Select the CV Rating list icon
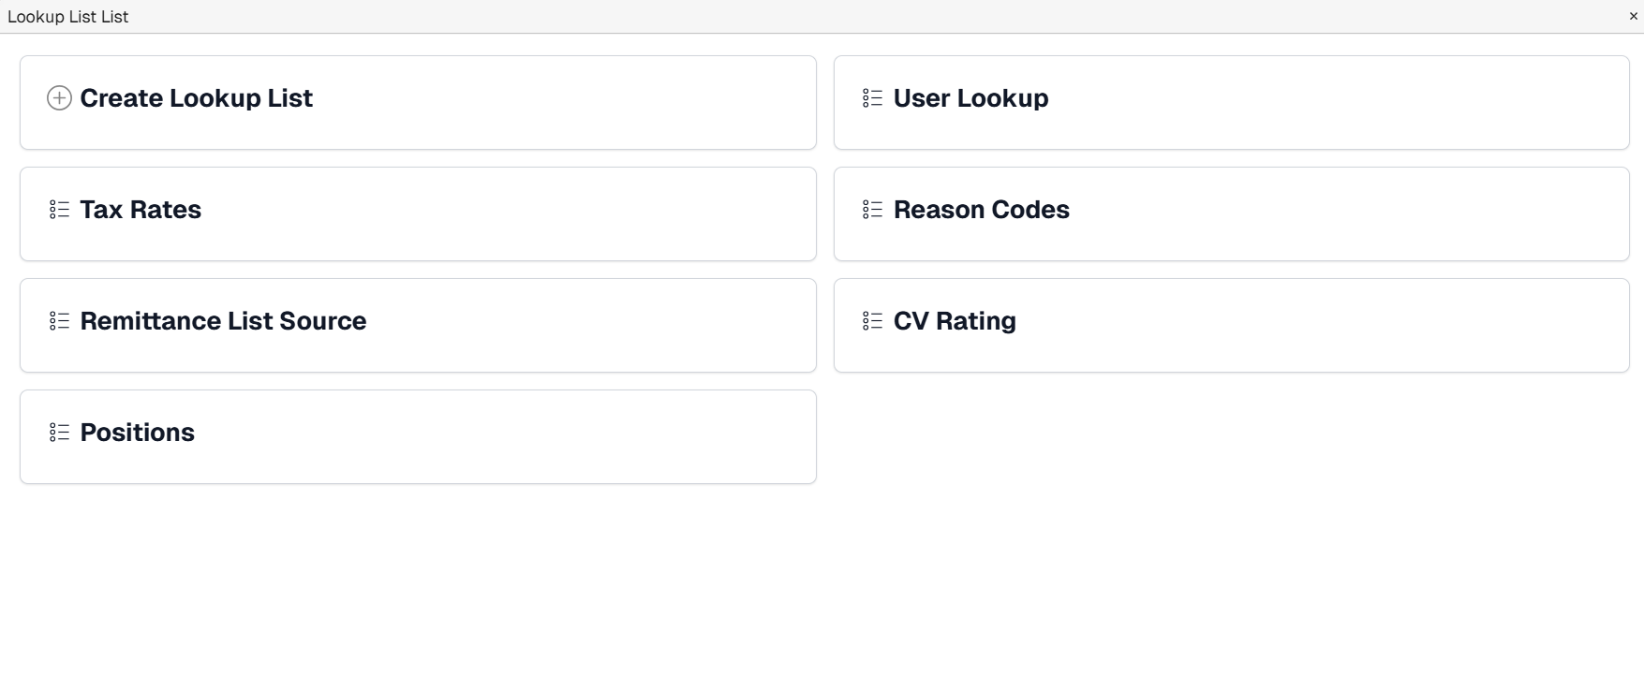1644x676 pixels. point(871,320)
